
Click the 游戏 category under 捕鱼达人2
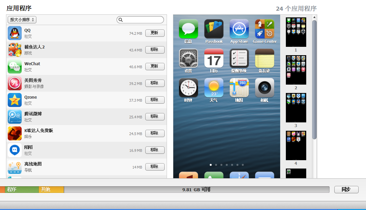[x=28, y=53]
